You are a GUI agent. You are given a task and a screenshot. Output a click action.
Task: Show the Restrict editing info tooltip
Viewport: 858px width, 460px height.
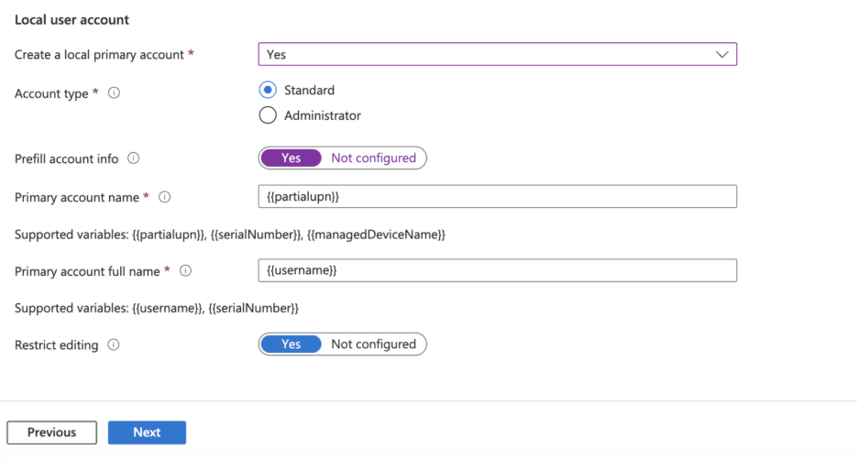[x=114, y=345]
